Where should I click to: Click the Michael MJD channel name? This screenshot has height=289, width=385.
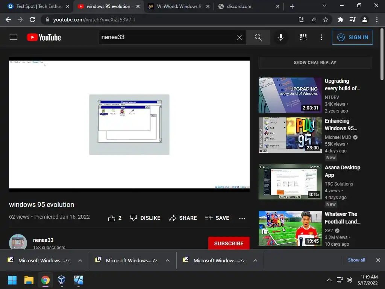click(338, 137)
